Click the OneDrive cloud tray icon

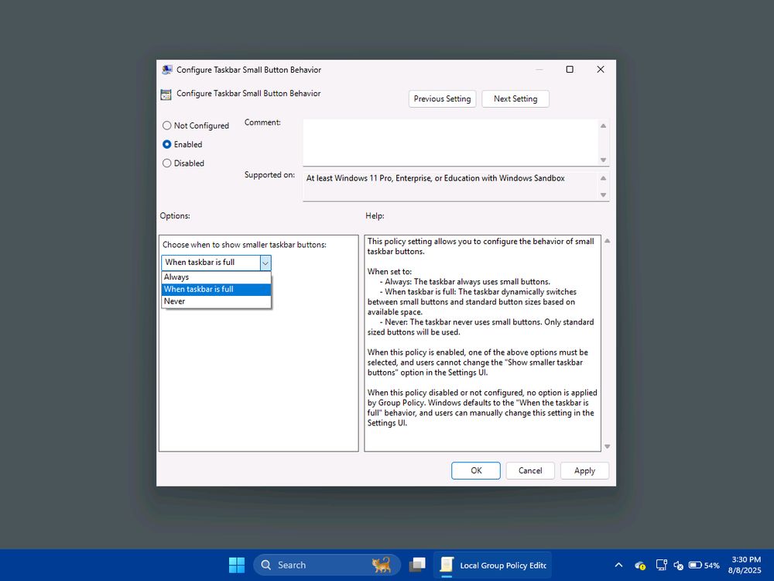(640, 565)
